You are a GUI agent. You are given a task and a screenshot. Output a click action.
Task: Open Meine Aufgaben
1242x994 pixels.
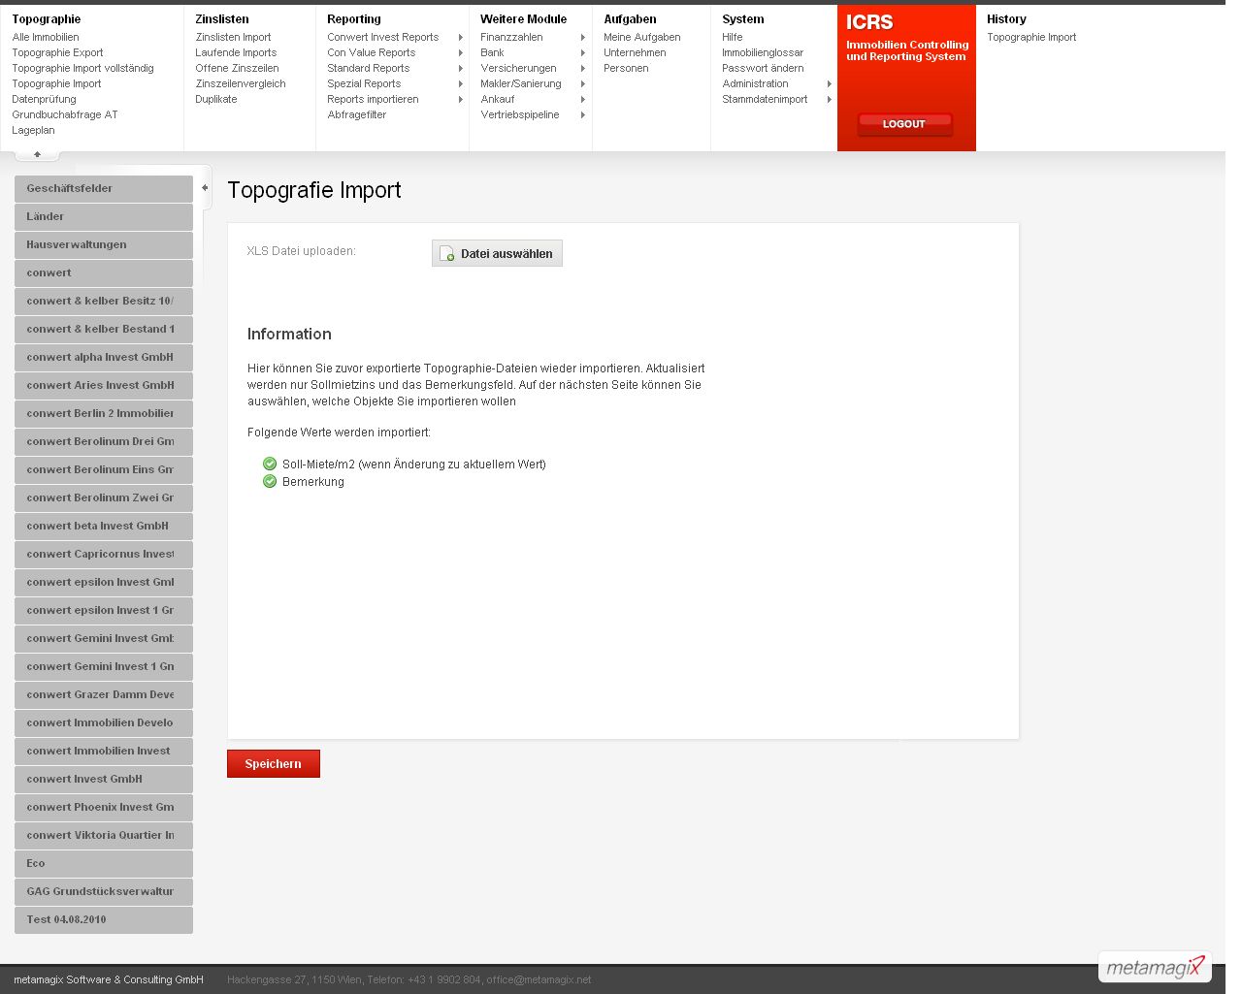pyautogui.click(x=642, y=37)
